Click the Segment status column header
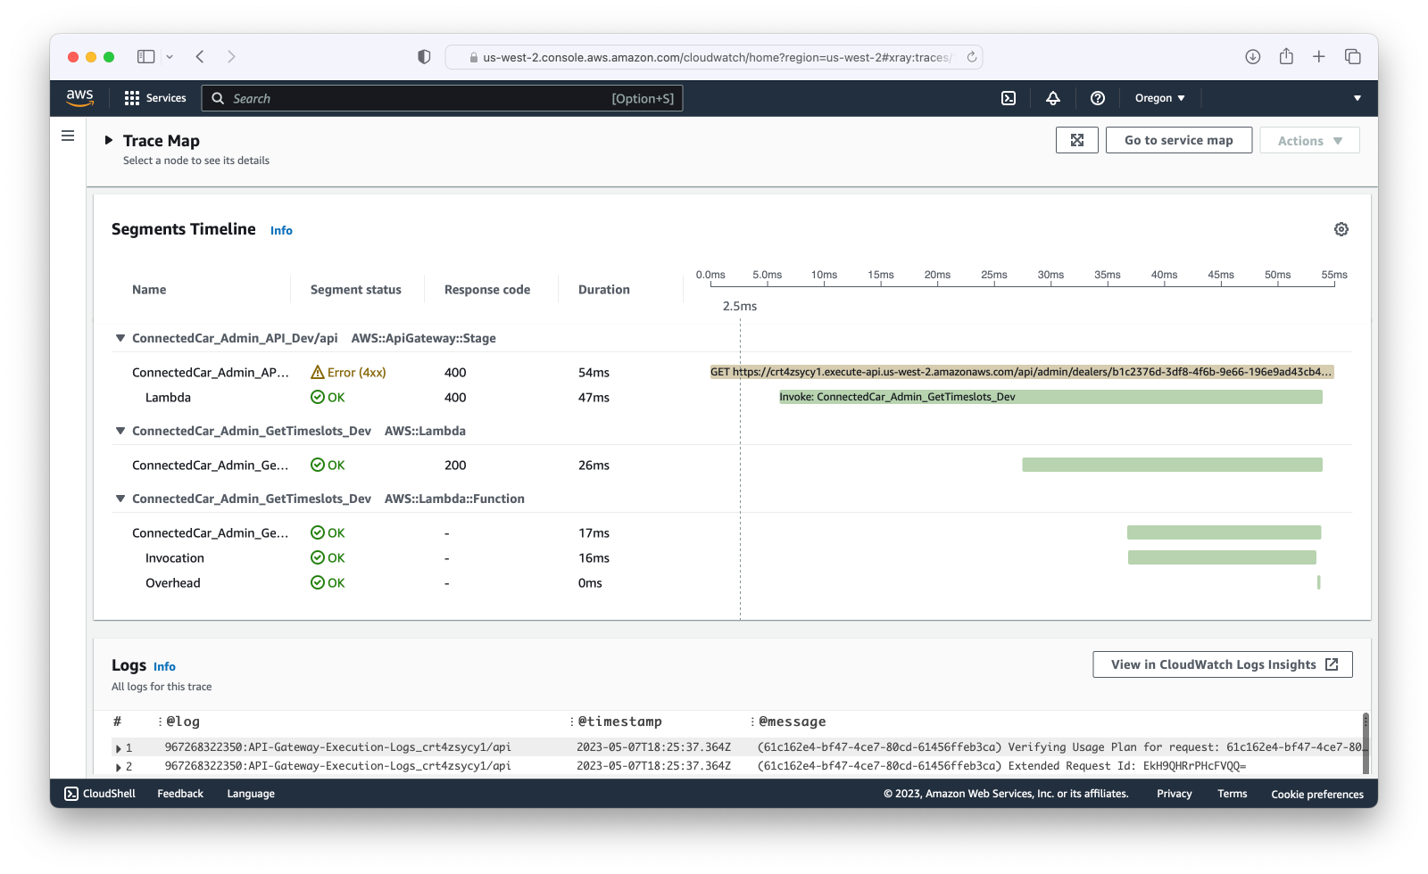 tap(356, 290)
